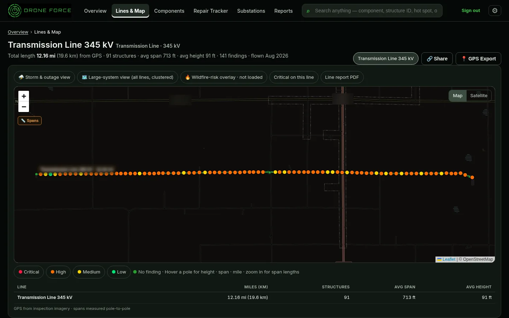Click the 91 ft avg height value

pyautogui.click(x=487, y=298)
